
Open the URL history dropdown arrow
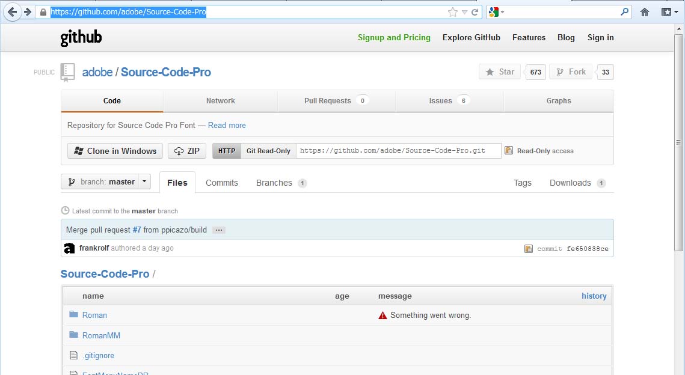tap(464, 12)
